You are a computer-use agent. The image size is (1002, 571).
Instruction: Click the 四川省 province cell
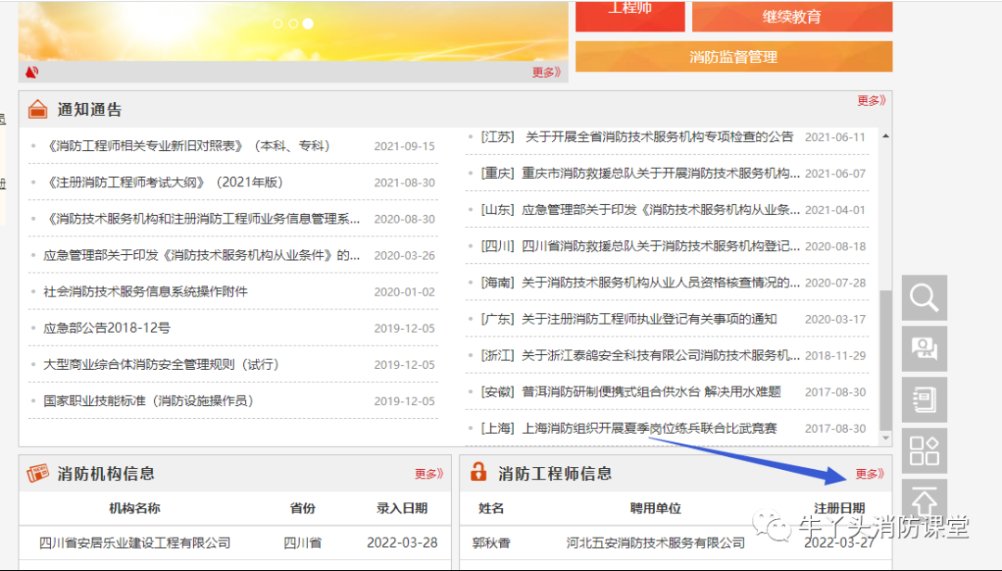[302, 543]
